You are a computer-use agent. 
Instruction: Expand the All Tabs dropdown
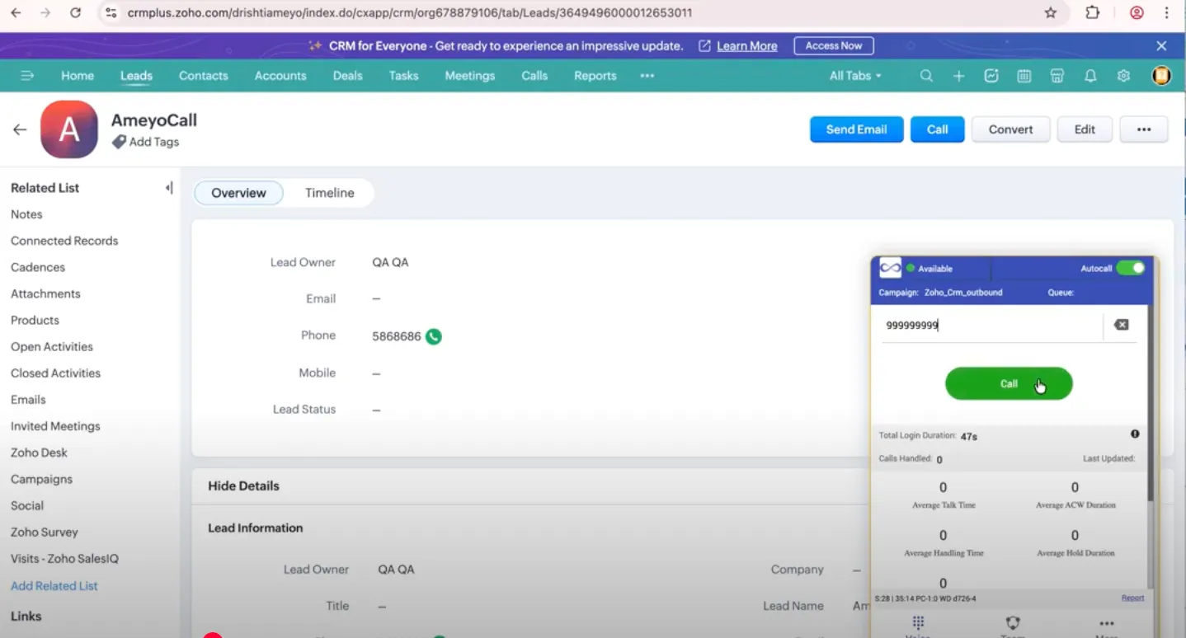(x=855, y=76)
